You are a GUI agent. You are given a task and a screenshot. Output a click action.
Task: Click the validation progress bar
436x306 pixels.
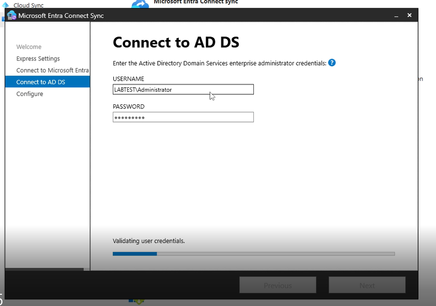(x=253, y=254)
